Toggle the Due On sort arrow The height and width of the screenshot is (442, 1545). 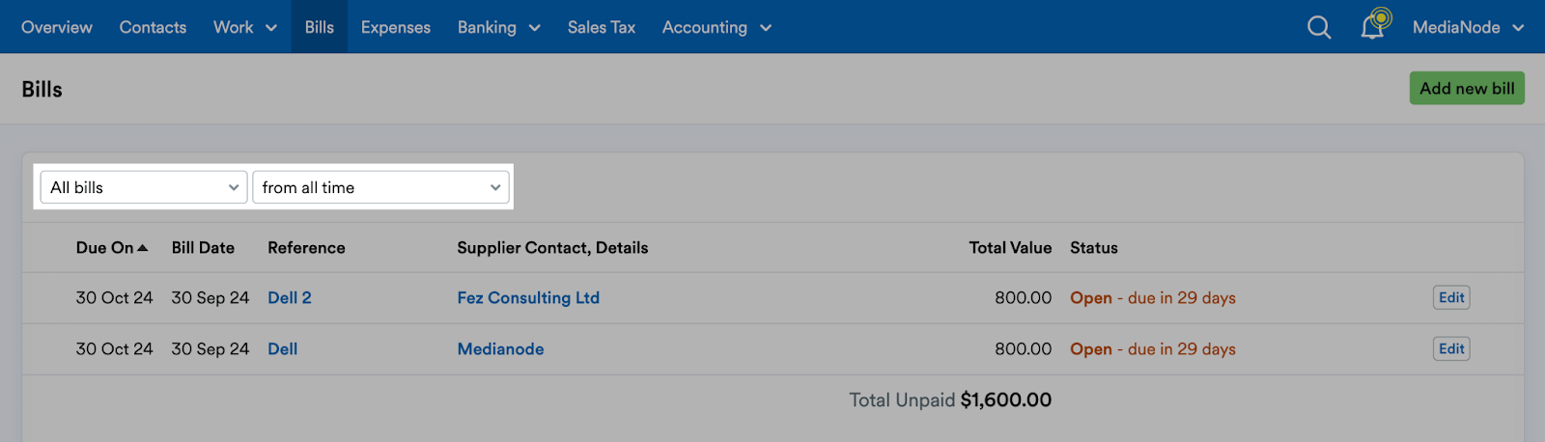click(143, 248)
